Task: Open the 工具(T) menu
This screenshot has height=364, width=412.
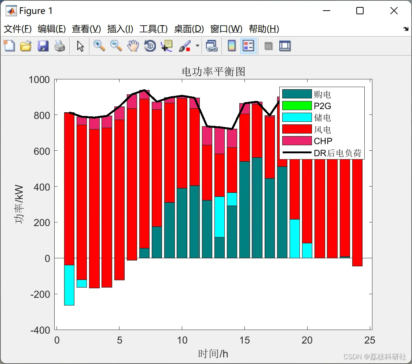Action: point(154,29)
